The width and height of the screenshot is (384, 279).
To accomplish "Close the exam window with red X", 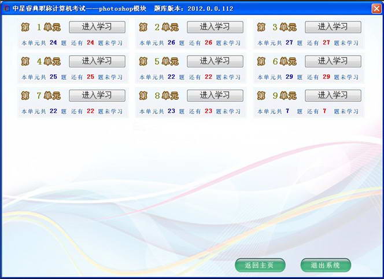I will click(x=376, y=8).
